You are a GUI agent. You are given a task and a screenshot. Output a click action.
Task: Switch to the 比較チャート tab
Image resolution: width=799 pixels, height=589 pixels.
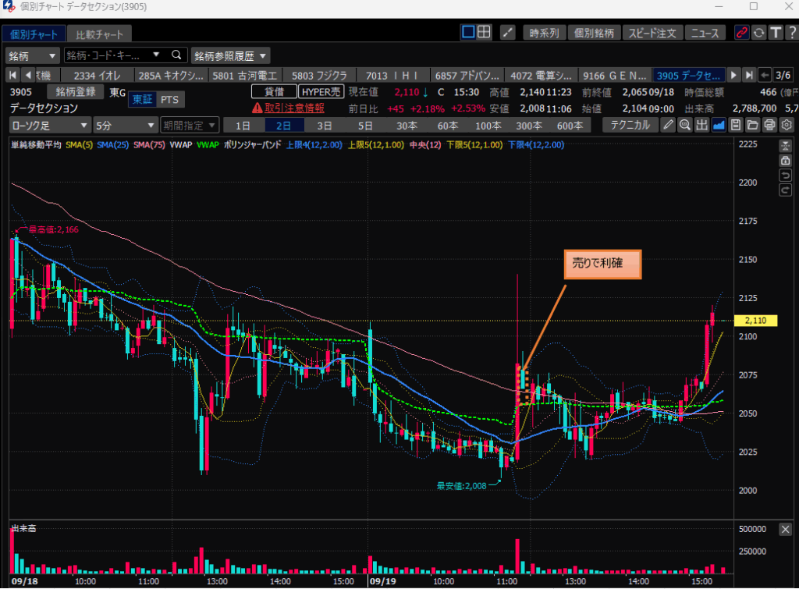tap(99, 34)
